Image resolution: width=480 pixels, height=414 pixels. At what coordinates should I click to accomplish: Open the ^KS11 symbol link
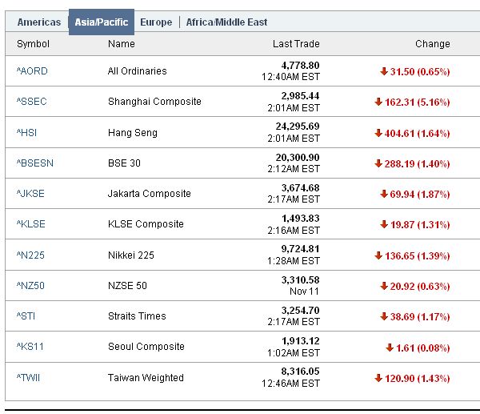(x=30, y=347)
